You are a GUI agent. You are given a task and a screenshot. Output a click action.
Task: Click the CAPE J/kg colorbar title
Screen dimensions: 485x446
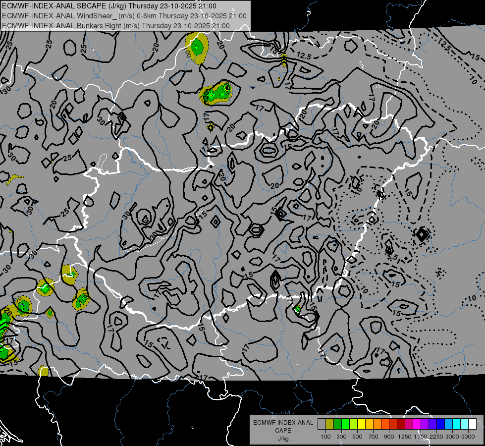(283, 430)
